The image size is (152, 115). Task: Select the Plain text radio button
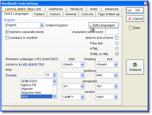click(x=117, y=43)
